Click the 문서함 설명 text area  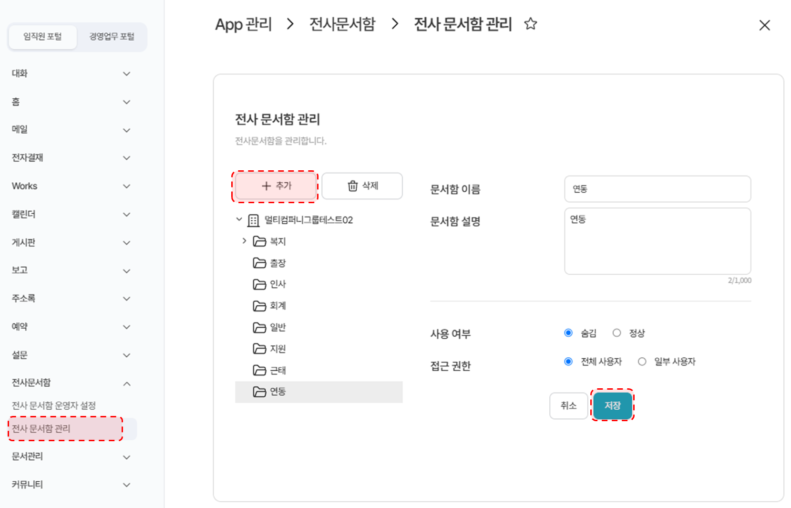click(x=657, y=241)
